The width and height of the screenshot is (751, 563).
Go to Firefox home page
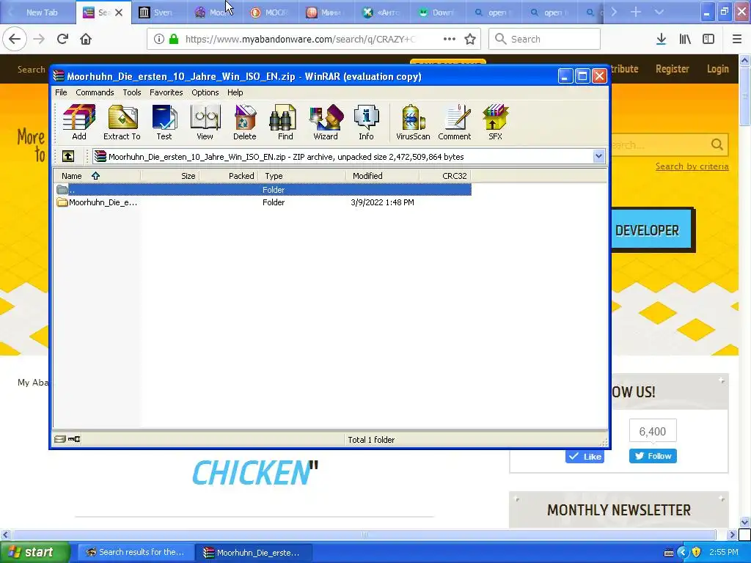point(86,39)
